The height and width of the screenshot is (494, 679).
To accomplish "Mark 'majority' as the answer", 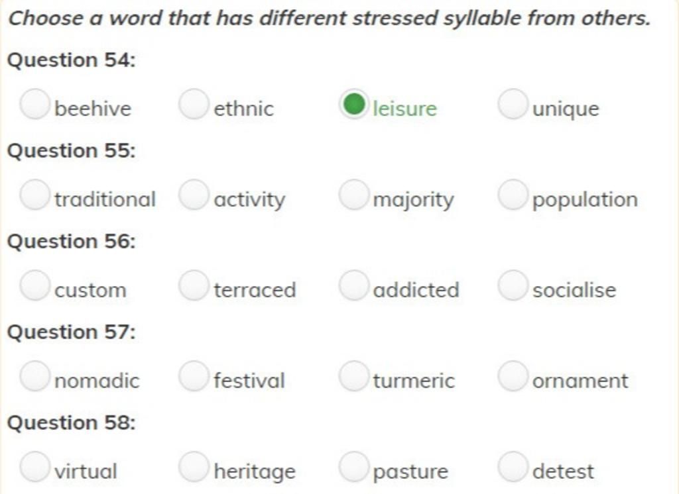I will (x=354, y=195).
